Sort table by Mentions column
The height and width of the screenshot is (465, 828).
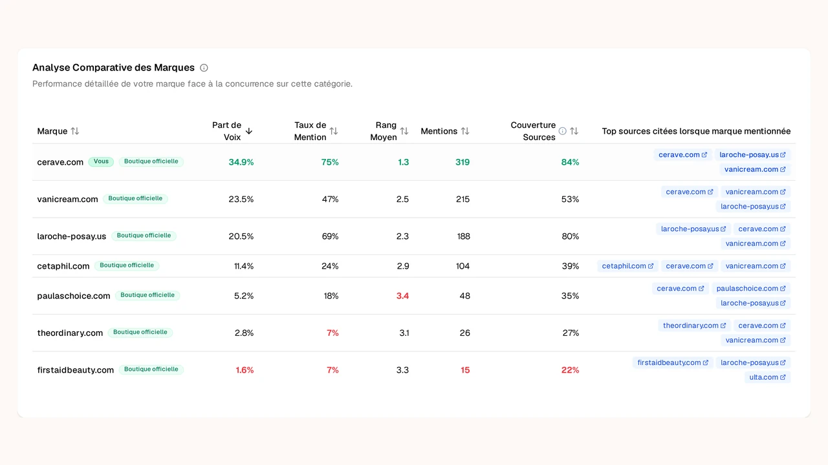(465, 131)
